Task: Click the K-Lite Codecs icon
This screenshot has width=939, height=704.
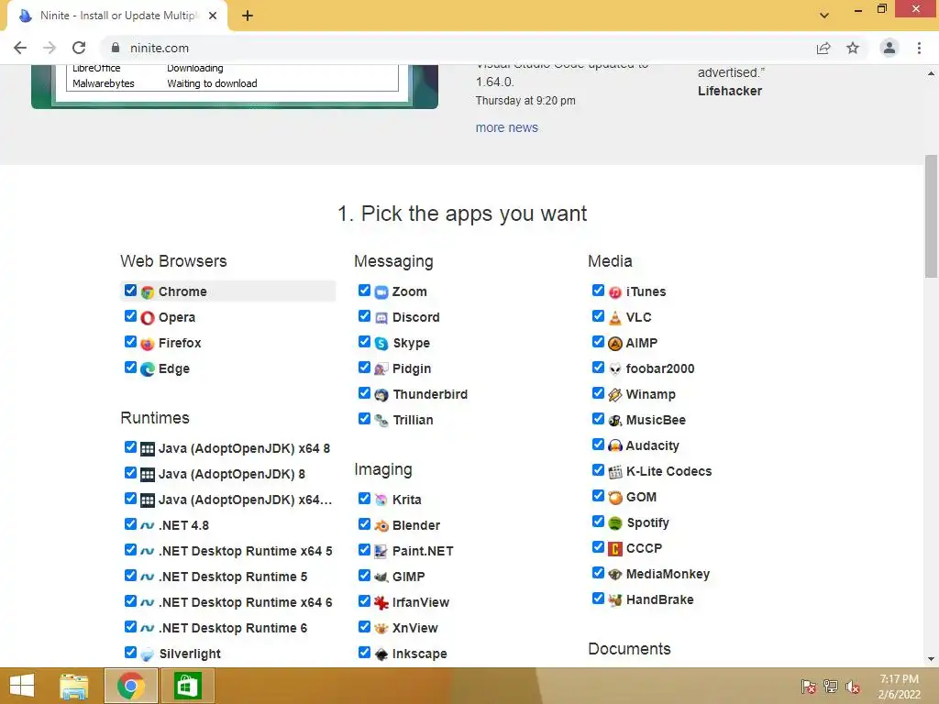Action: [615, 472]
